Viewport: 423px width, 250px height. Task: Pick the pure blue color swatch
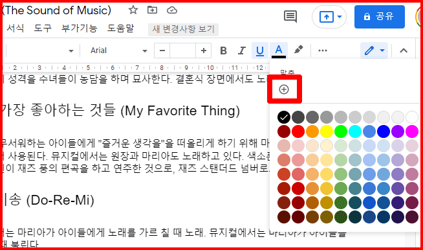pyautogui.click(x=384, y=131)
